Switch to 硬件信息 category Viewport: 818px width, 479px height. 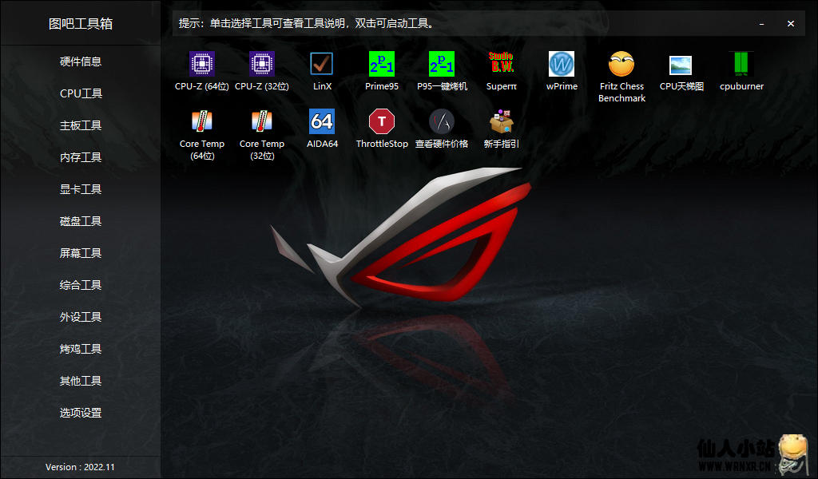point(81,61)
